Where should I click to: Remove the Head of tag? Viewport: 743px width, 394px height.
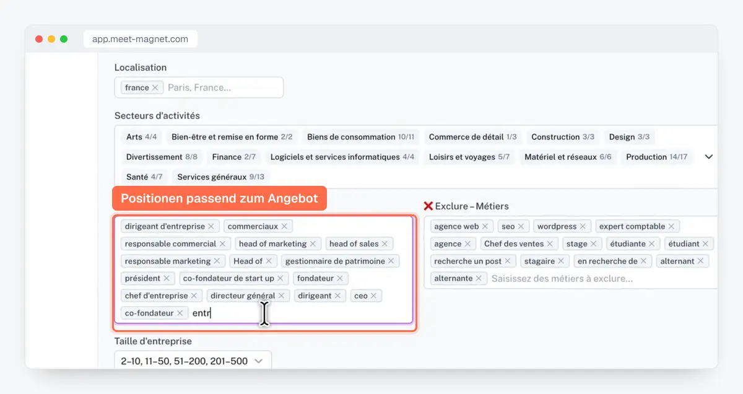click(x=269, y=261)
